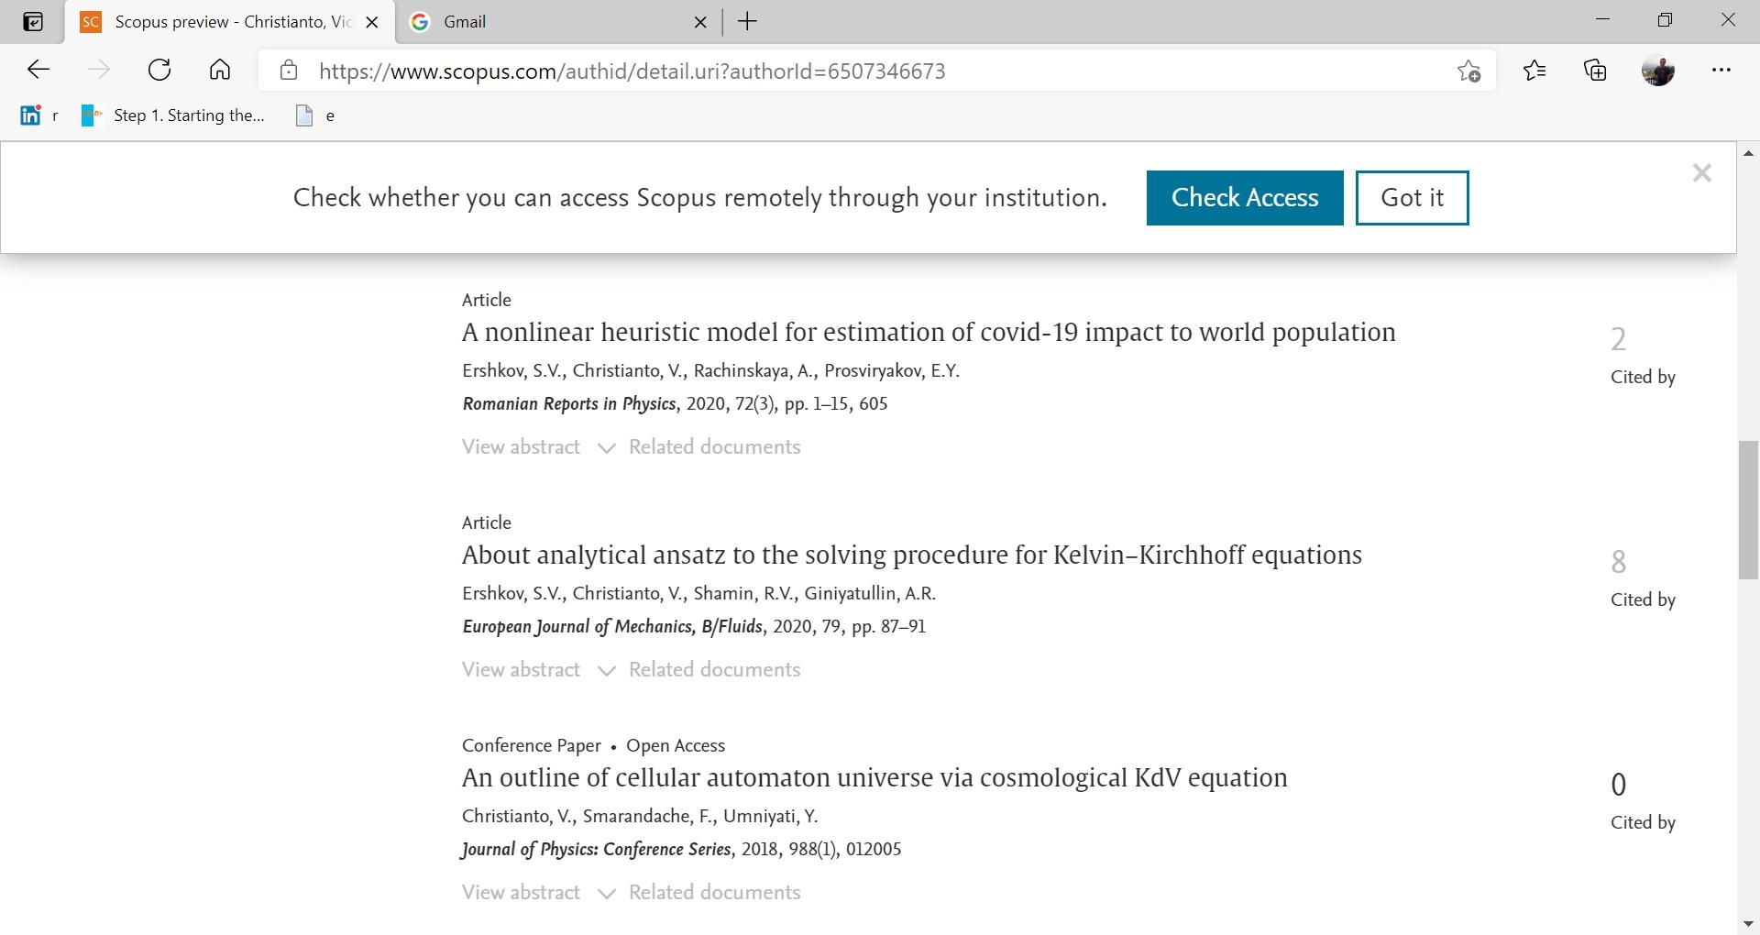The width and height of the screenshot is (1760, 935).
Task: Open the favorites list icon
Action: click(1534, 70)
